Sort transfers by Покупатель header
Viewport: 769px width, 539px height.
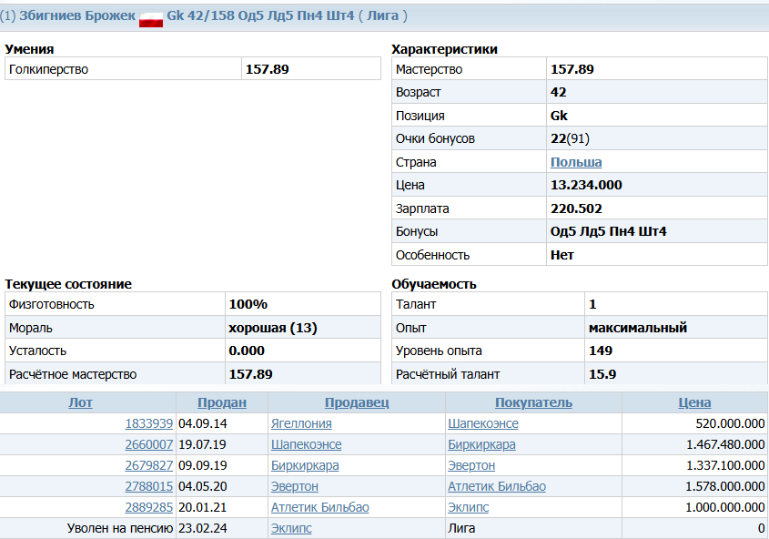pyautogui.click(x=533, y=402)
